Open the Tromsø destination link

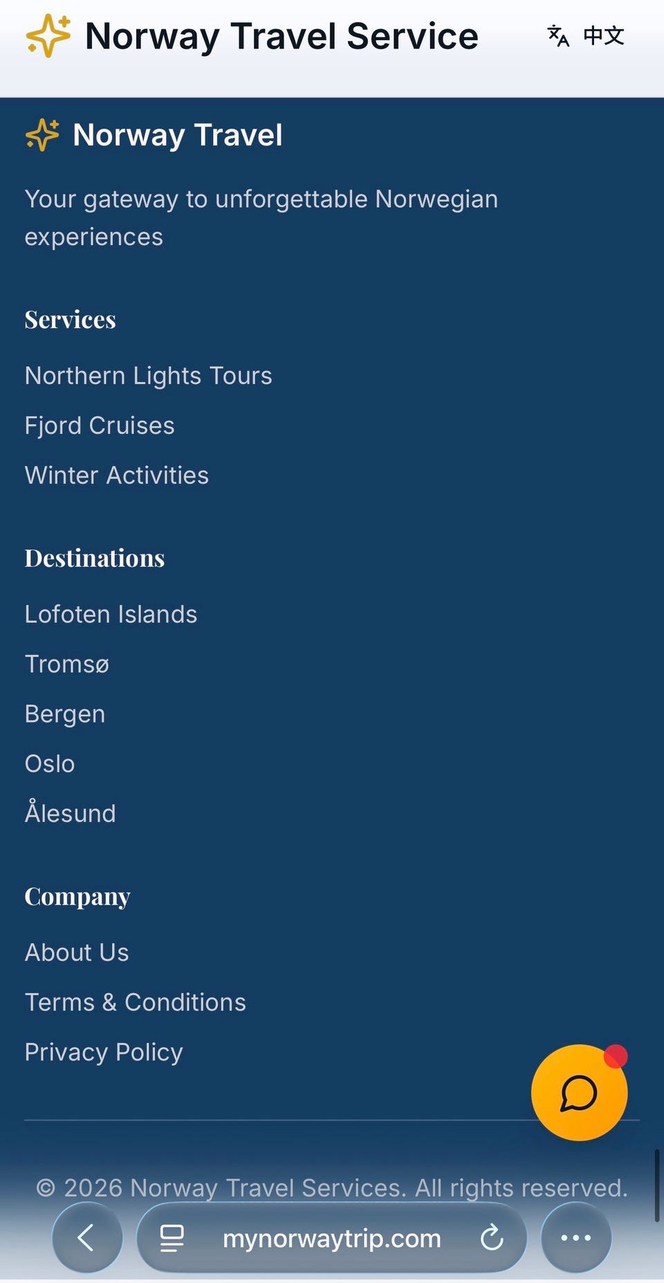(67, 664)
